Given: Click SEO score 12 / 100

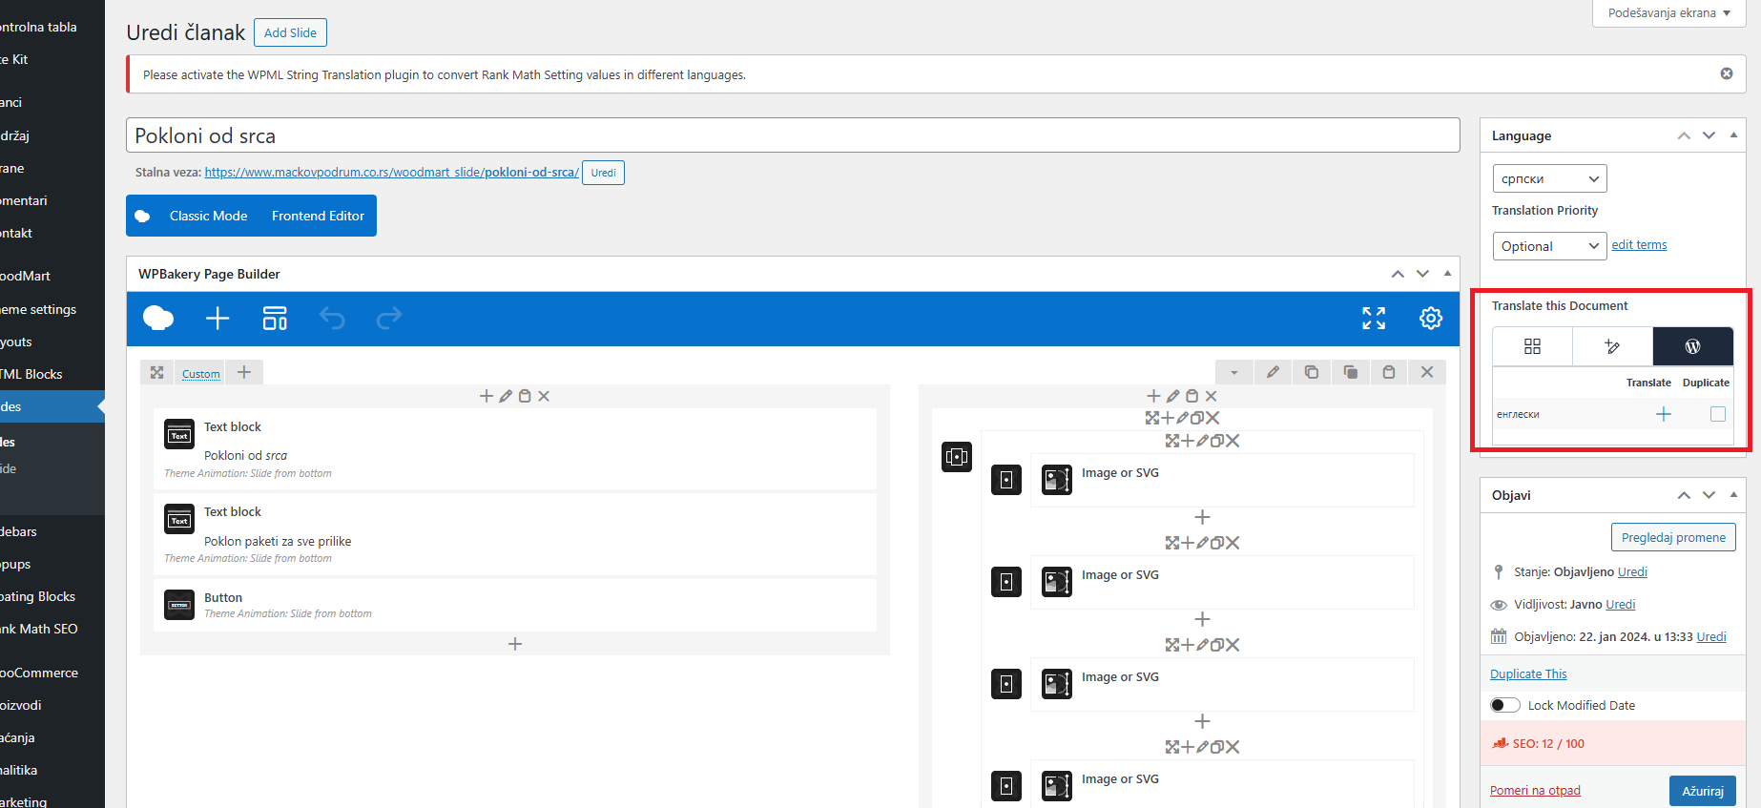Looking at the screenshot, I should pyautogui.click(x=1547, y=743).
